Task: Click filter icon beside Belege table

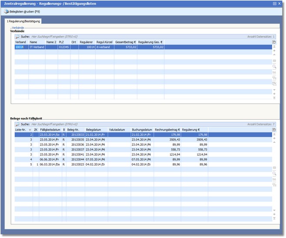Action: tap(274, 184)
